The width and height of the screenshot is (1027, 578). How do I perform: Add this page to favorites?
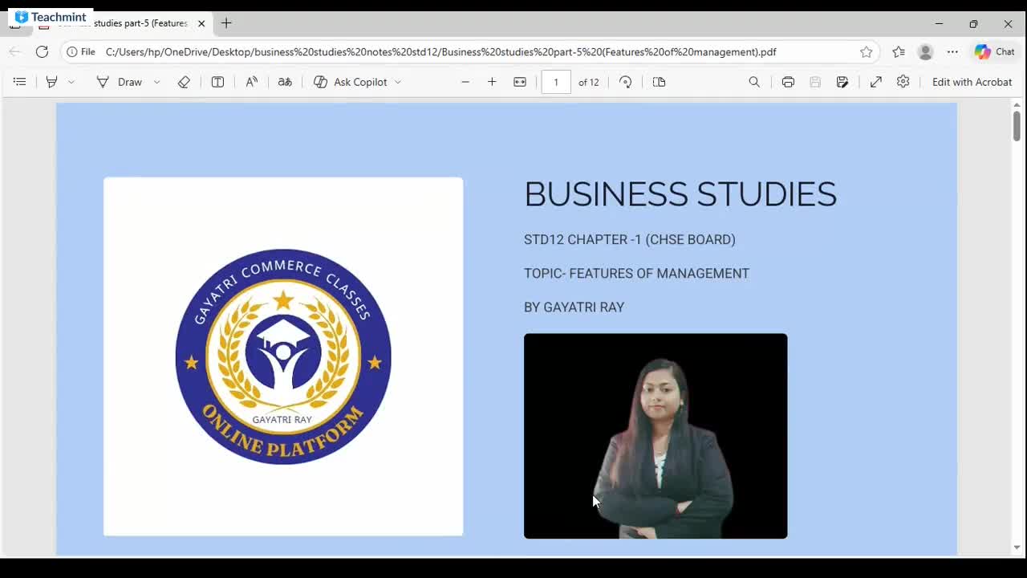[x=867, y=51]
